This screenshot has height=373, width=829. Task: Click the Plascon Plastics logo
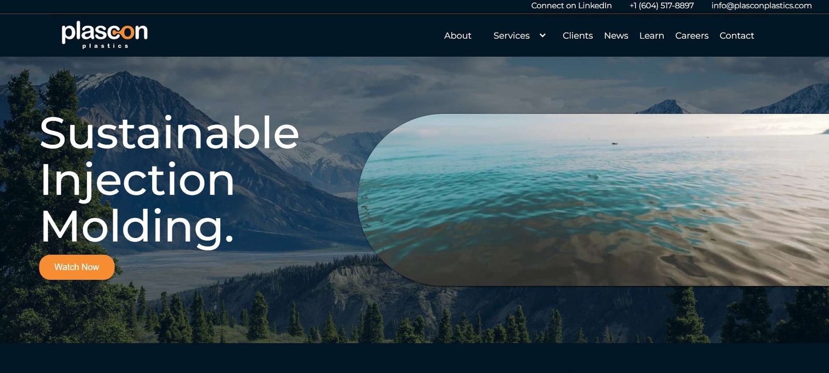point(105,35)
